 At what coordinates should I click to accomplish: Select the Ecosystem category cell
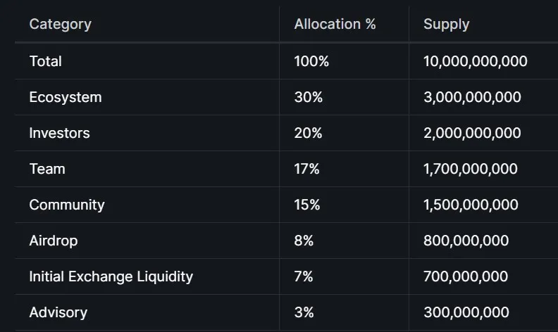point(65,97)
